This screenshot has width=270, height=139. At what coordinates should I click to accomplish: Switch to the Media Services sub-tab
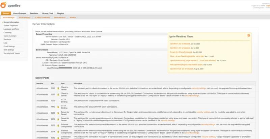[60, 18]
